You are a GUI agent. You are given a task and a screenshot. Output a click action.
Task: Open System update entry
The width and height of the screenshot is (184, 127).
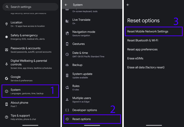click(92, 75)
